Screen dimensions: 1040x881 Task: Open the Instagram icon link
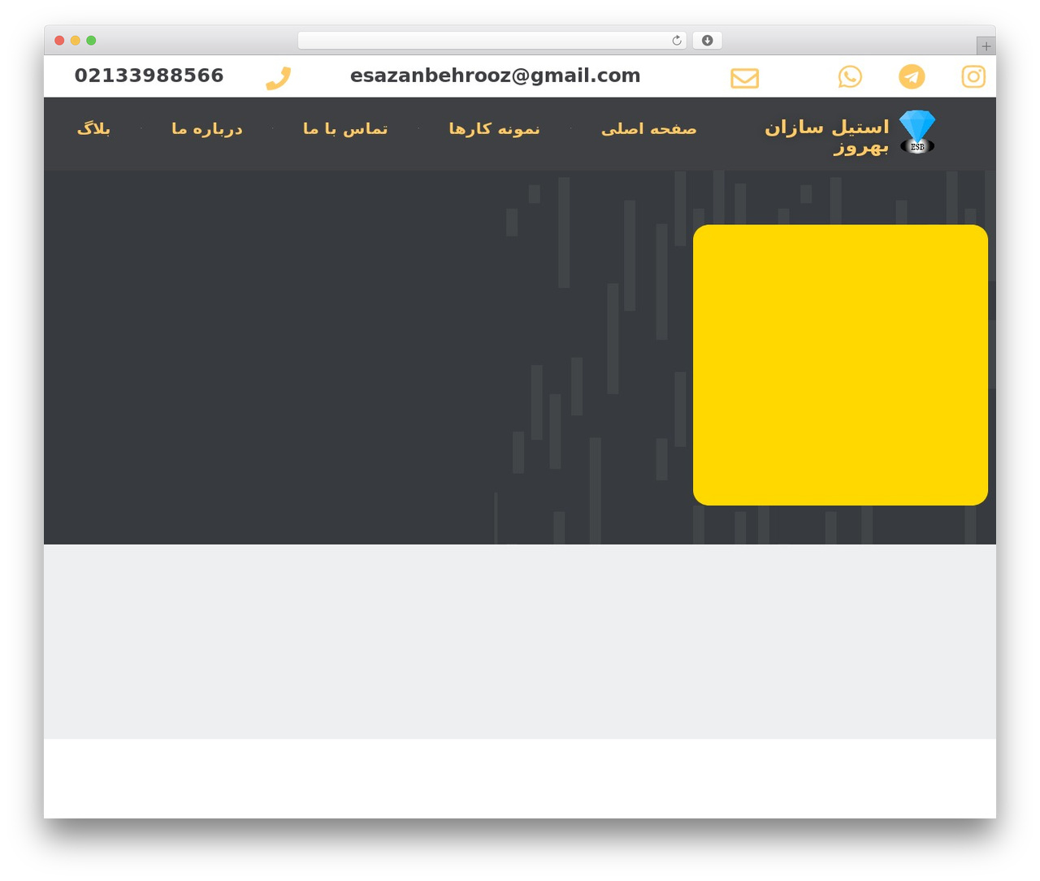click(973, 76)
